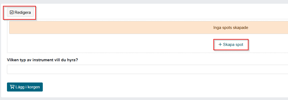Click the 'Vilken typ av instrument' question label
This screenshot has height=100, width=288.
[x=43, y=60]
